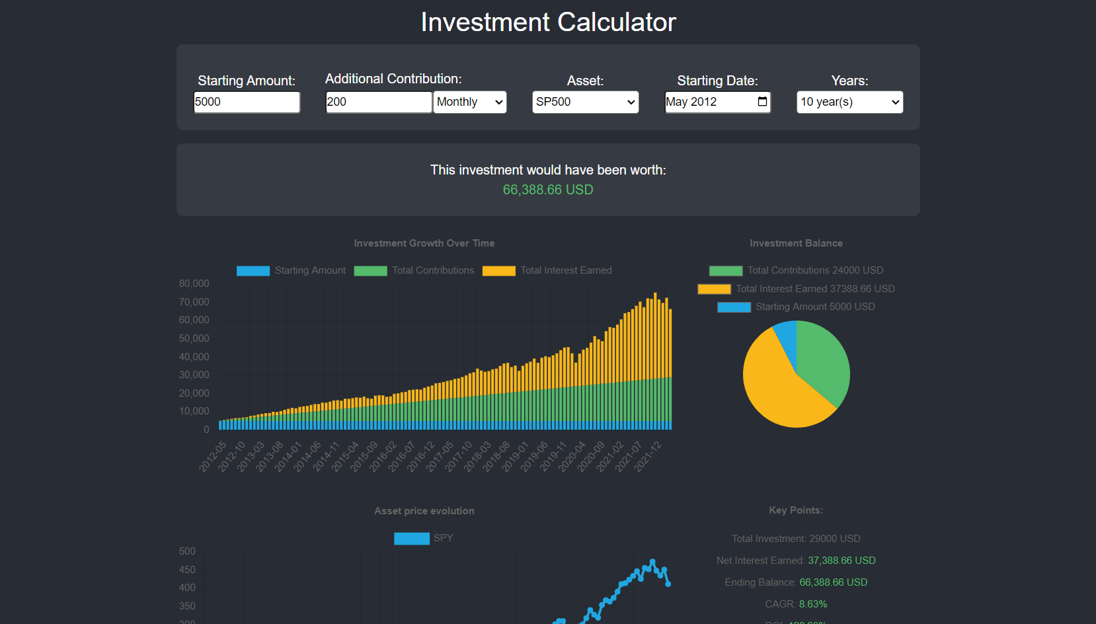Open the contribution frequency dropdown showing Monthly
The width and height of the screenshot is (1096, 624).
469,102
